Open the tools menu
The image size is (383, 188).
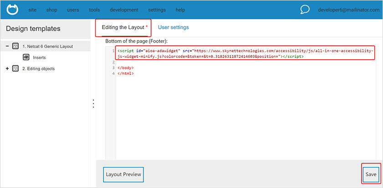tap(94, 10)
